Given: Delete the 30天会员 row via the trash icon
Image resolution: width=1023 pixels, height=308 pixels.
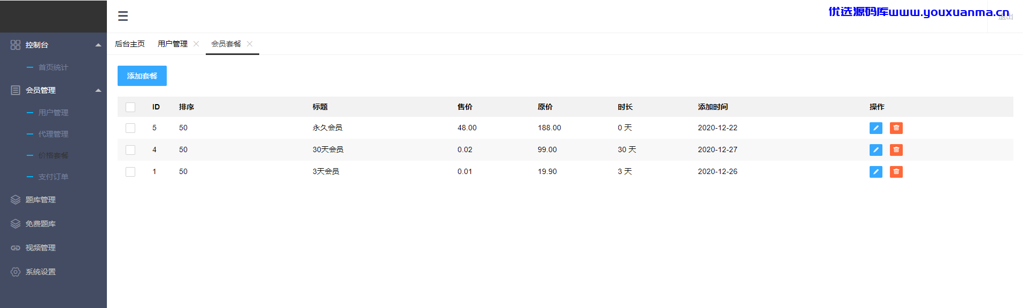Looking at the screenshot, I should 896,150.
